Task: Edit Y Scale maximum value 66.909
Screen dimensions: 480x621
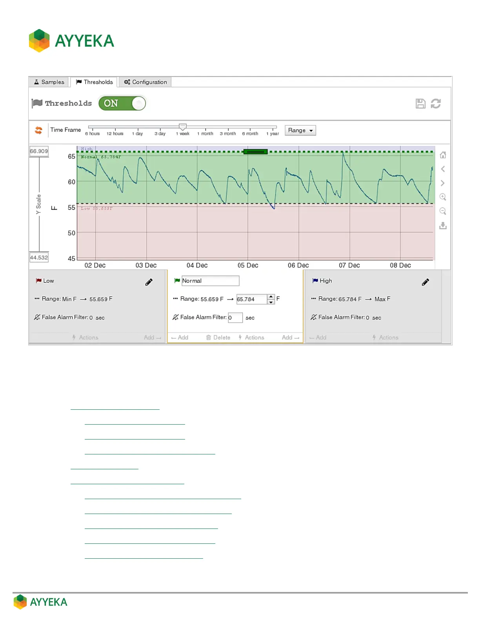Action: click(x=39, y=151)
